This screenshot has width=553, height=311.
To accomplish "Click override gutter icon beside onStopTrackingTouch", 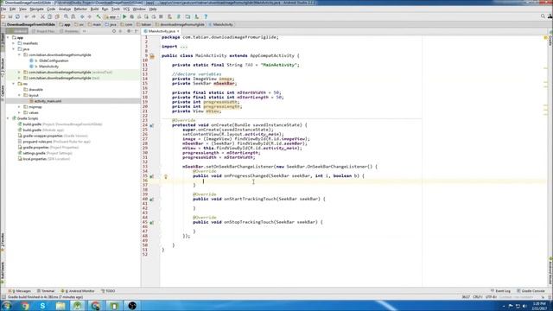I will pos(152,223).
